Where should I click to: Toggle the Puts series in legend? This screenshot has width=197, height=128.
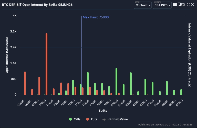point(92,119)
